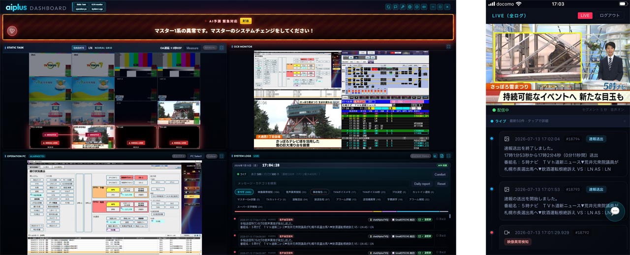Toggle the OADATE mode in Static Task

tap(79, 48)
